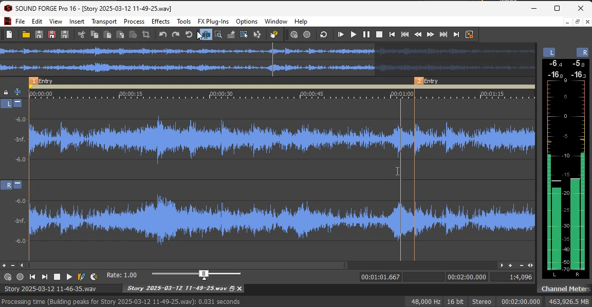Open the Edit menu

click(x=37, y=22)
